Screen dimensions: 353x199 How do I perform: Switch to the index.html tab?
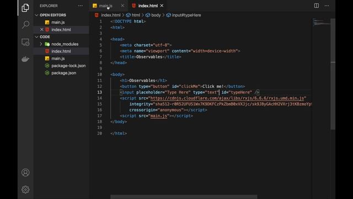click(148, 6)
